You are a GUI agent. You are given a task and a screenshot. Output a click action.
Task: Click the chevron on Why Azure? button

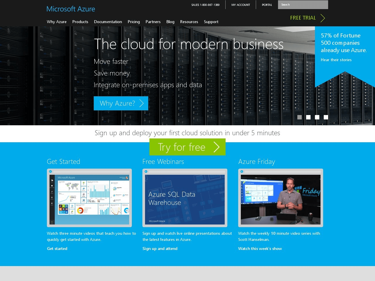click(x=142, y=103)
